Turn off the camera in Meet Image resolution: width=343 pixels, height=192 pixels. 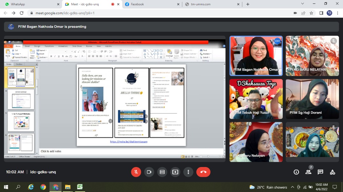[x=149, y=172]
